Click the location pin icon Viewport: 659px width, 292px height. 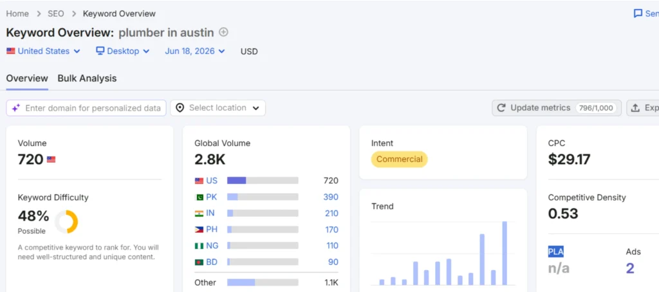point(180,108)
